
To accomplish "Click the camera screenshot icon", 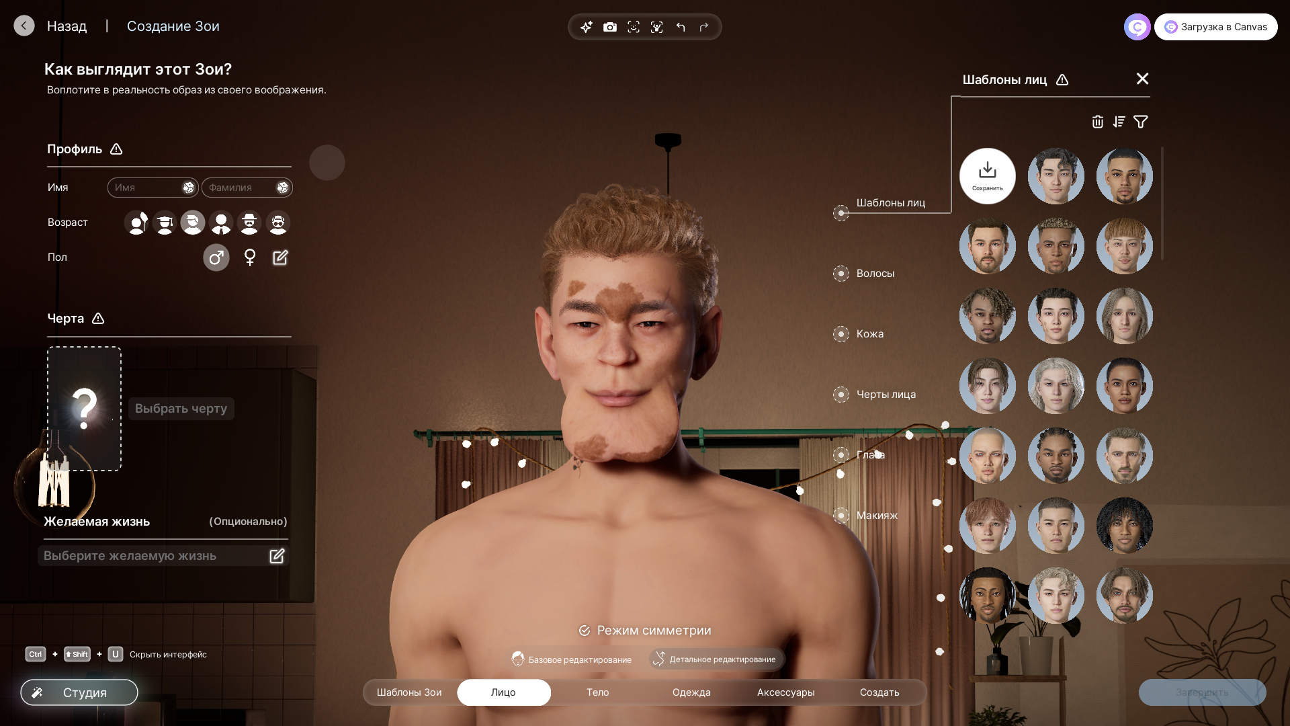I will coord(609,27).
